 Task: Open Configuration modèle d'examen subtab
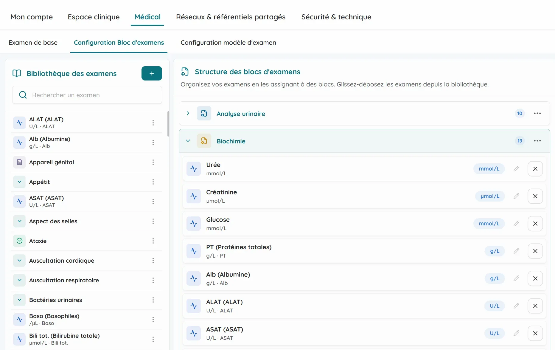pos(228,43)
